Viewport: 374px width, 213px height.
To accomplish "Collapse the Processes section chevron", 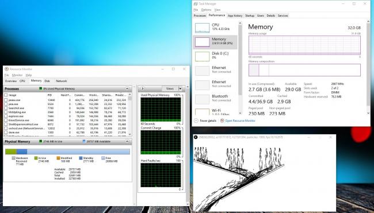I will (x=127, y=89).
